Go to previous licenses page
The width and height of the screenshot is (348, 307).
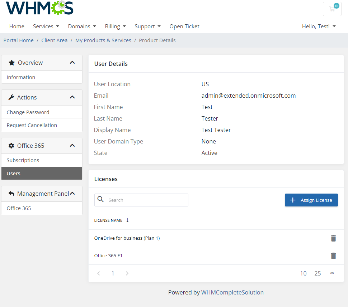point(99,273)
